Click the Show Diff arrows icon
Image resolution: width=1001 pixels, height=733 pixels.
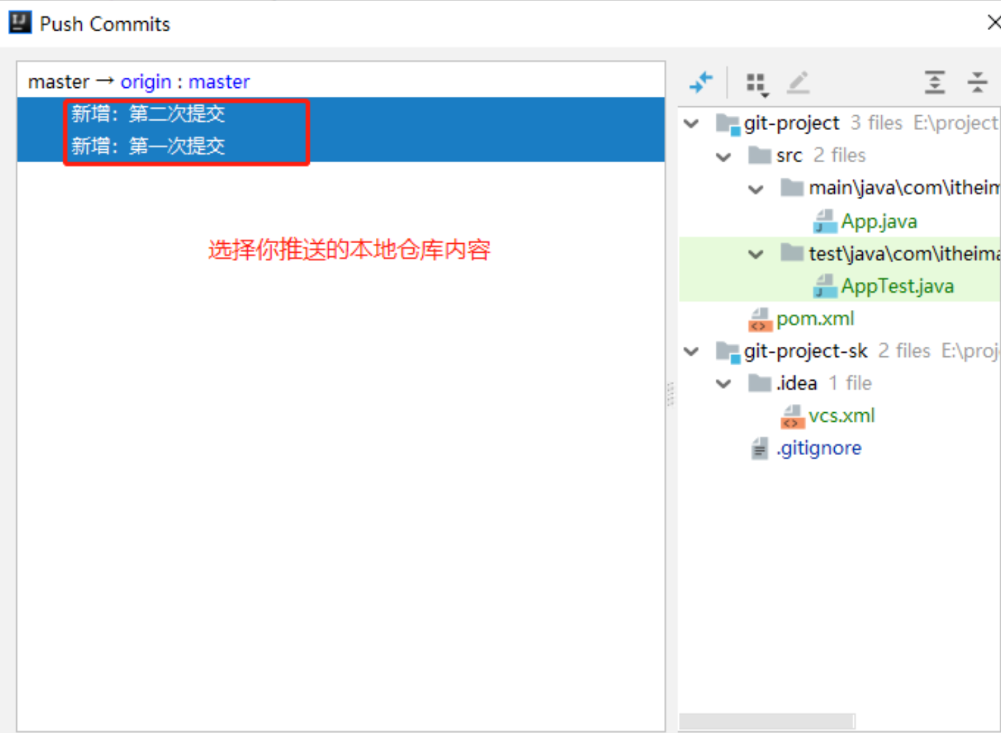701,82
